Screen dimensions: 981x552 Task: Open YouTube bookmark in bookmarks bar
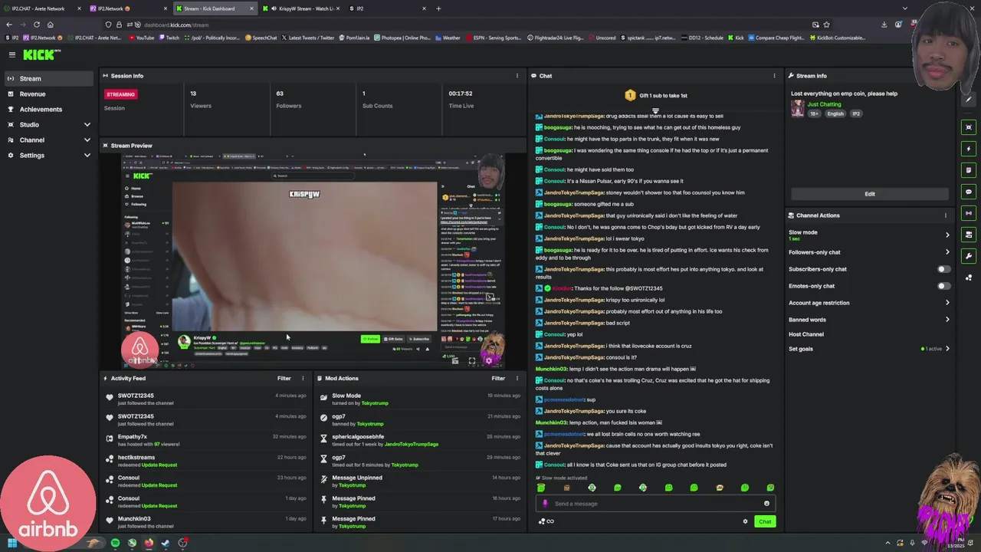[x=140, y=38]
